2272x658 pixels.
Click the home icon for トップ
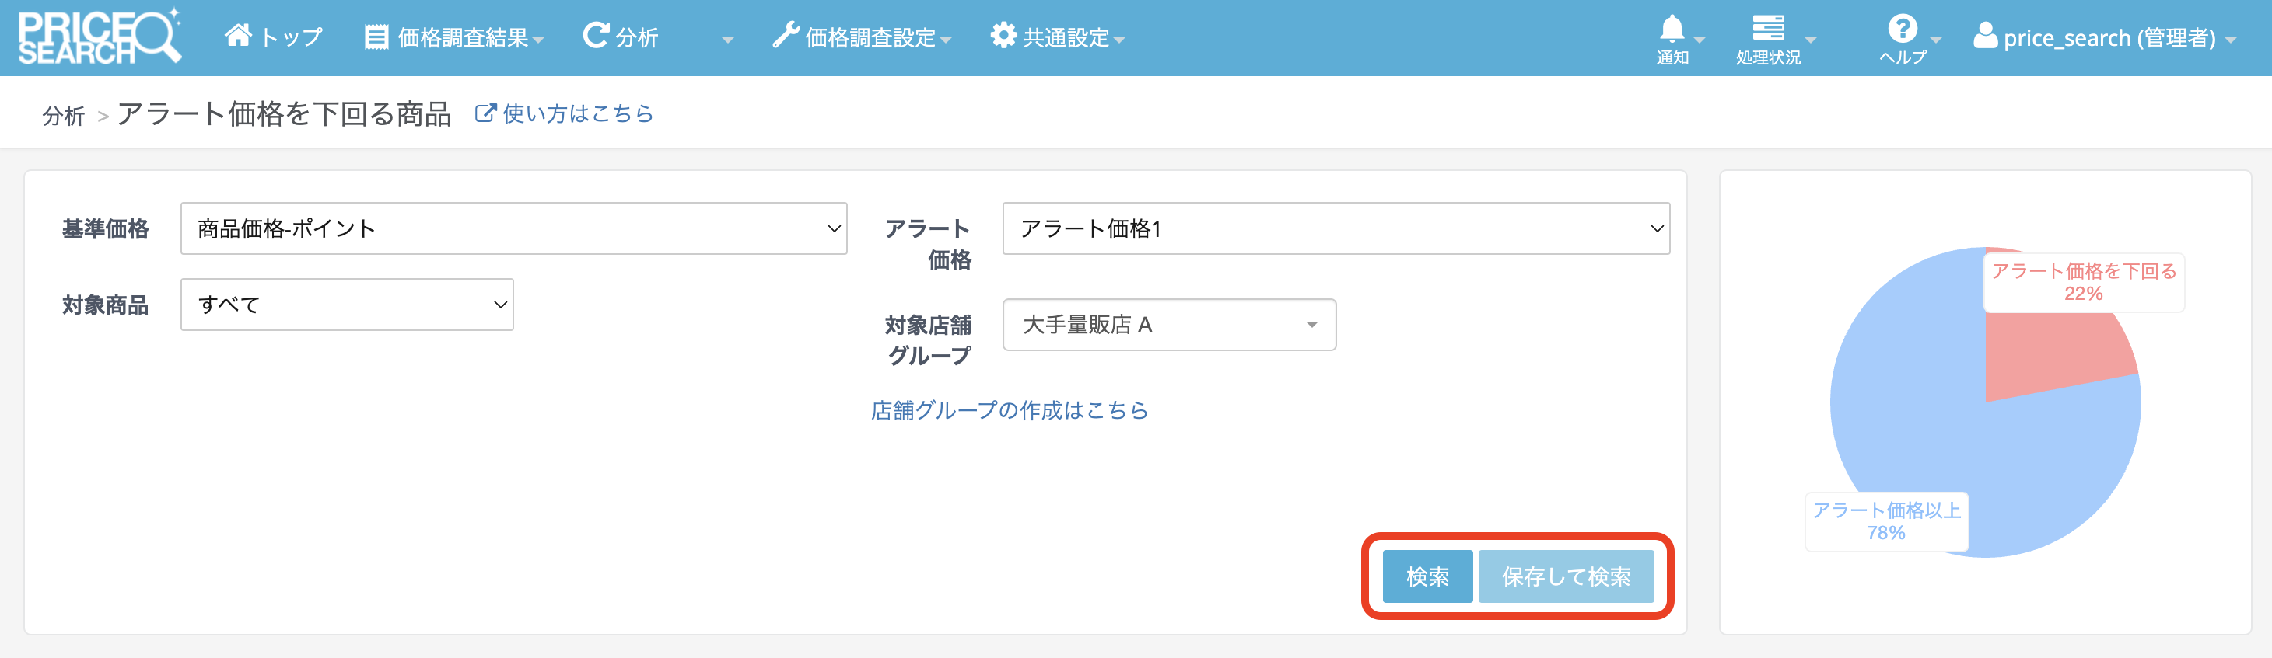point(237,36)
